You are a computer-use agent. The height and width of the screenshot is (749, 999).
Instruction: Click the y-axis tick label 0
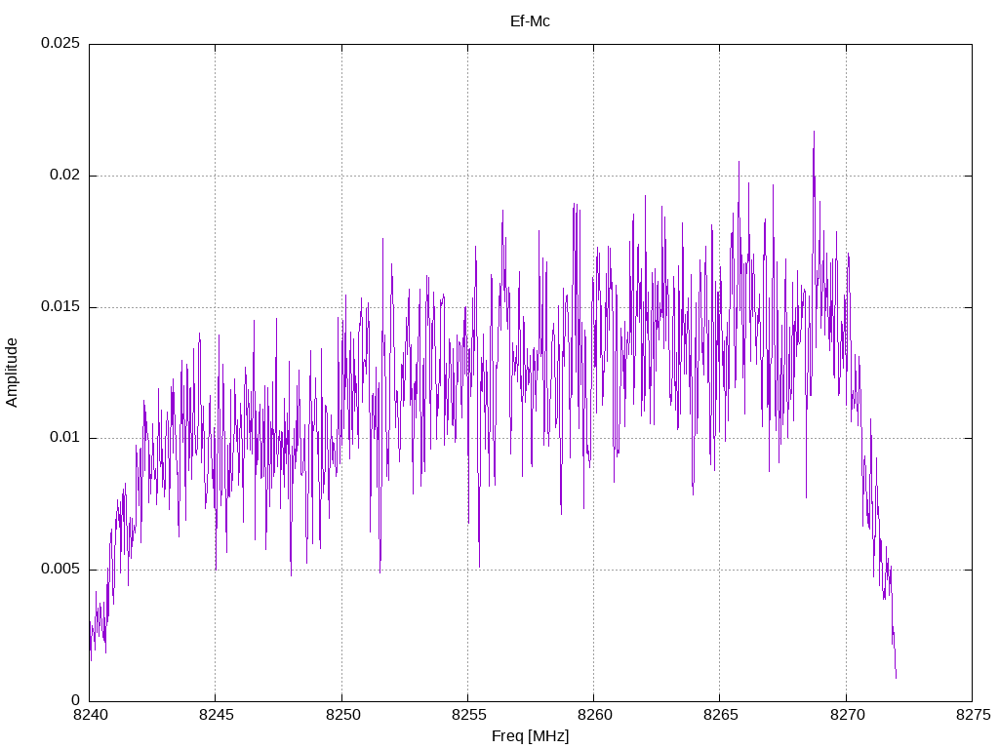pyautogui.click(x=76, y=700)
